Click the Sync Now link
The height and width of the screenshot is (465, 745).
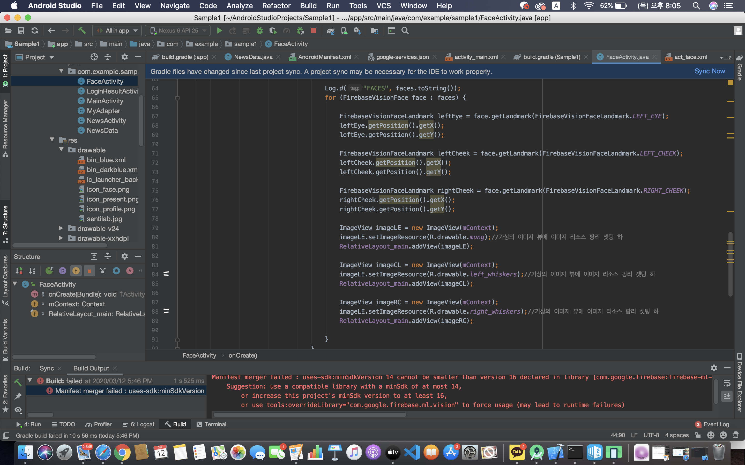click(709, 71)
